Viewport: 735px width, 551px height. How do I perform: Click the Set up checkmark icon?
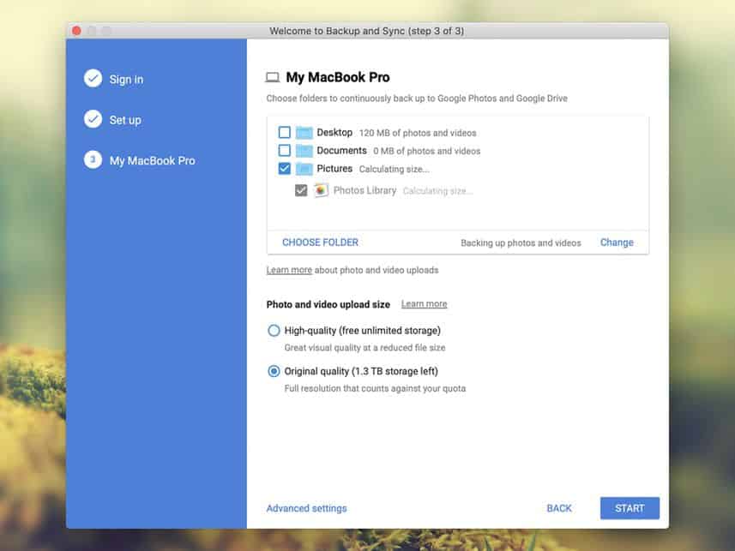click(93, 119)
